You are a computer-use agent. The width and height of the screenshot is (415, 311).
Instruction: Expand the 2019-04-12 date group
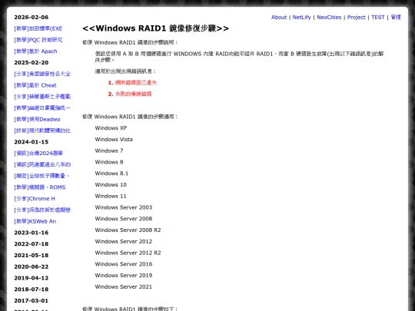tap(32, 278)
